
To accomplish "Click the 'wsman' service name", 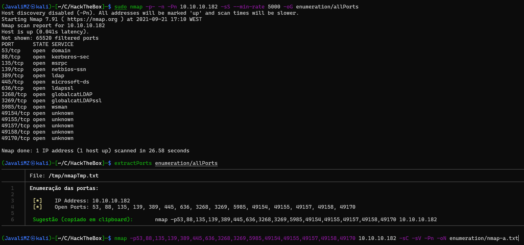I will click(60, 107).
